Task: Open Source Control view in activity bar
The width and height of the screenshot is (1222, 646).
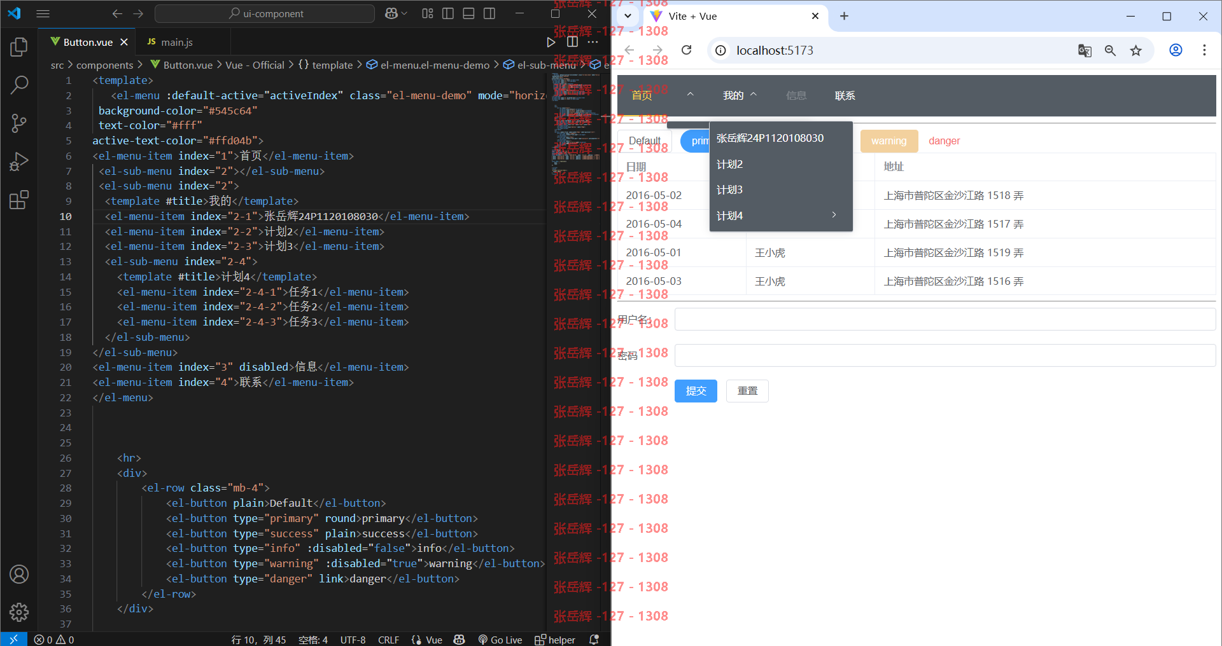Action: (19, 123)
